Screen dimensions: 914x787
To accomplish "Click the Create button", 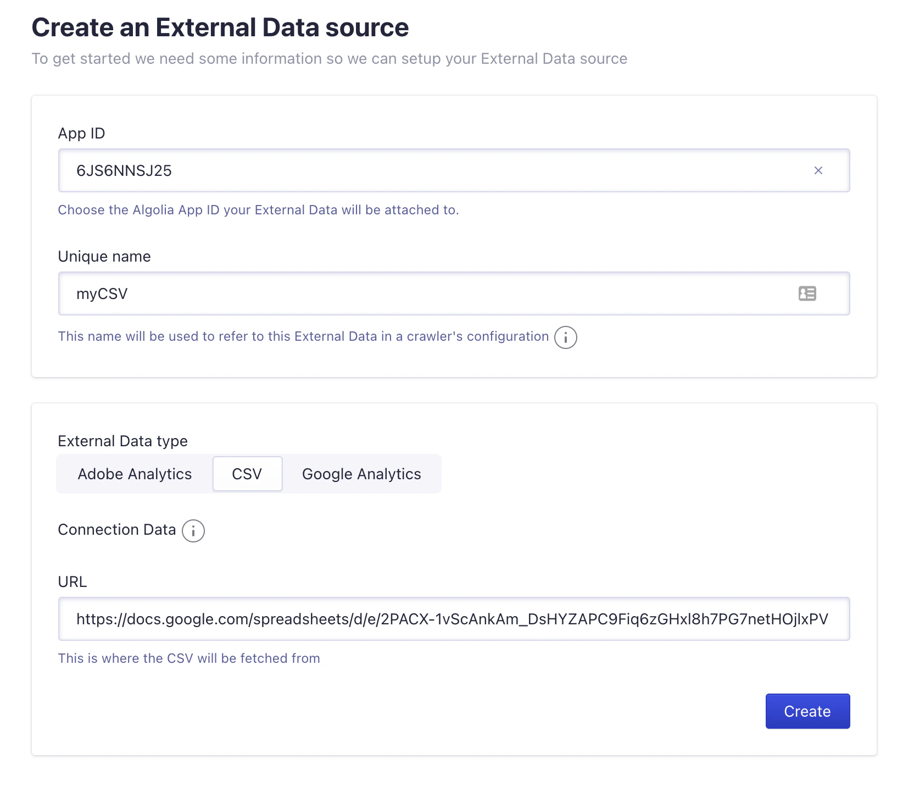I will coord(807,711).
